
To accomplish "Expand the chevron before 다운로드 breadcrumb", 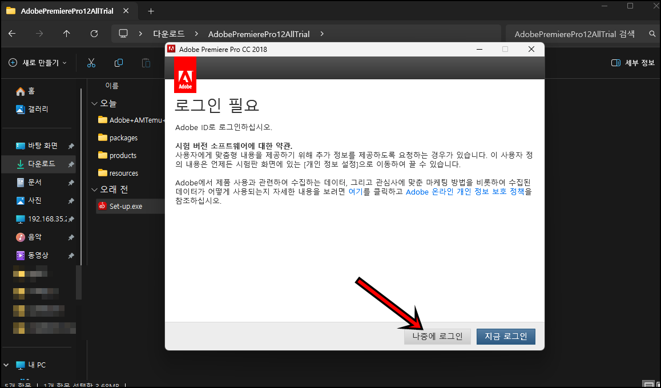I will coord(140,34).
